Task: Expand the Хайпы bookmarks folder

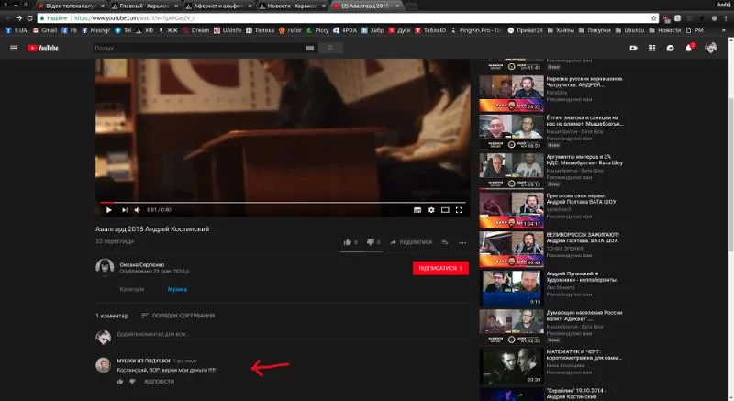Action: pos(561,30)
